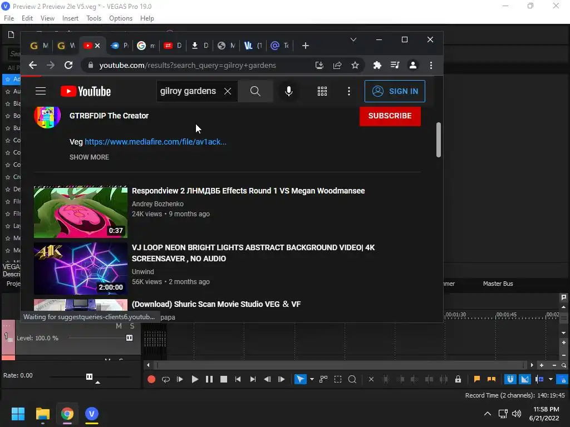This screenshot has height=427, width=570.
Task: Click the Chrome profile avatar icon
Action: tap(413, 66)
